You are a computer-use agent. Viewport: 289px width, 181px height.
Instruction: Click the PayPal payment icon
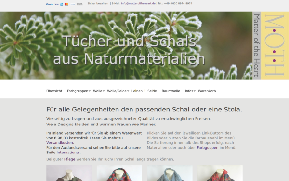[x=50, y=4]
